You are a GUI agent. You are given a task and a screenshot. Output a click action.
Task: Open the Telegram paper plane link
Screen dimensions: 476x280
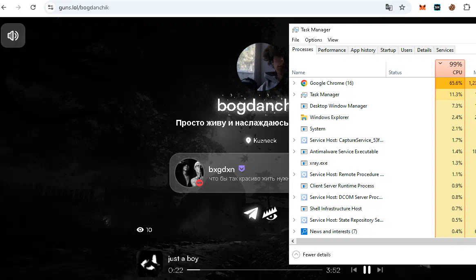pos(251,213)
